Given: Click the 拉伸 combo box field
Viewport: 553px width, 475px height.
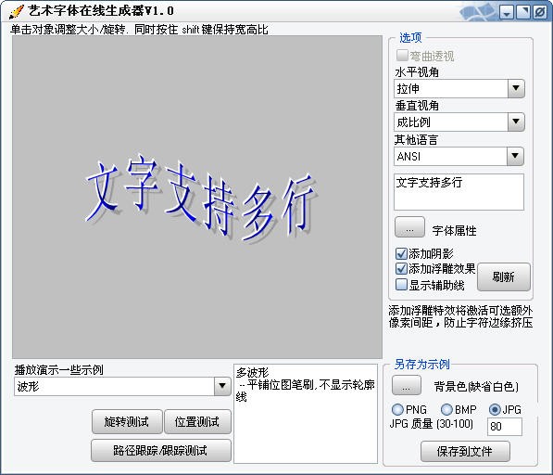Looking at the screenshot, I should coord(459,88).
